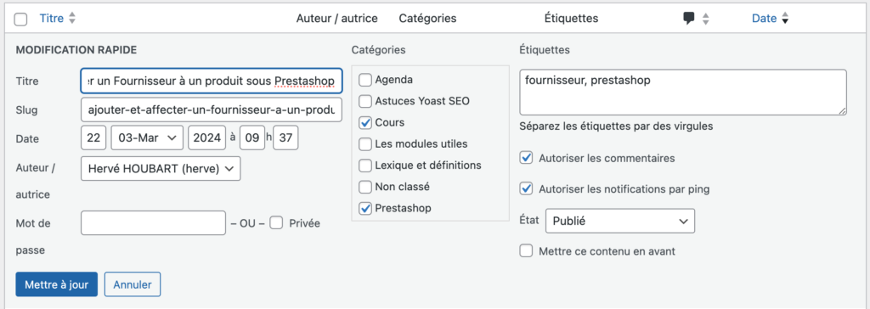
Task: Sort posts by the Date column
Action: tap(764, 19)
